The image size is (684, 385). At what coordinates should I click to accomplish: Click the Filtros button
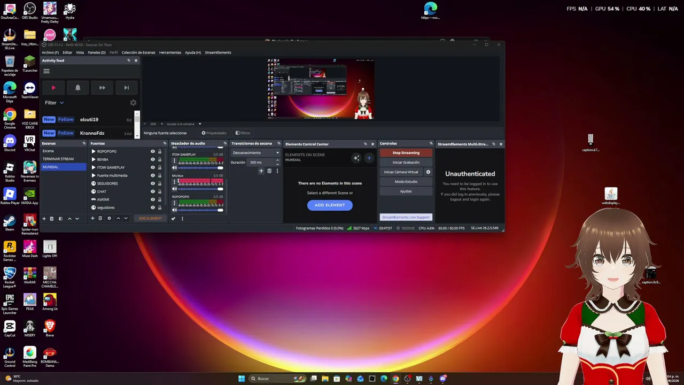[243, 133]
